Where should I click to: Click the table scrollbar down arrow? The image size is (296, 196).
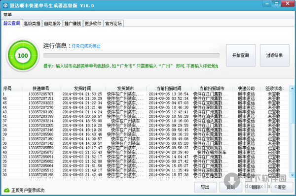pos(292,175)
